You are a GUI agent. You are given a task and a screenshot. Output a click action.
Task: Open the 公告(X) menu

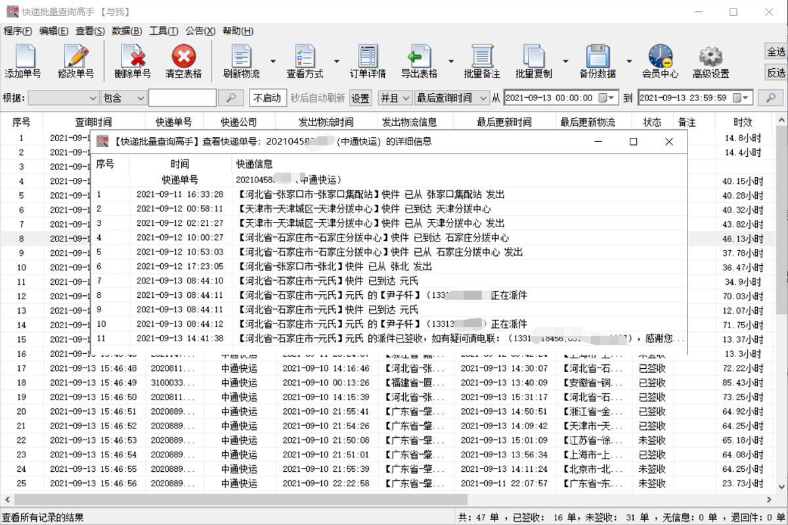coord(199,31)
